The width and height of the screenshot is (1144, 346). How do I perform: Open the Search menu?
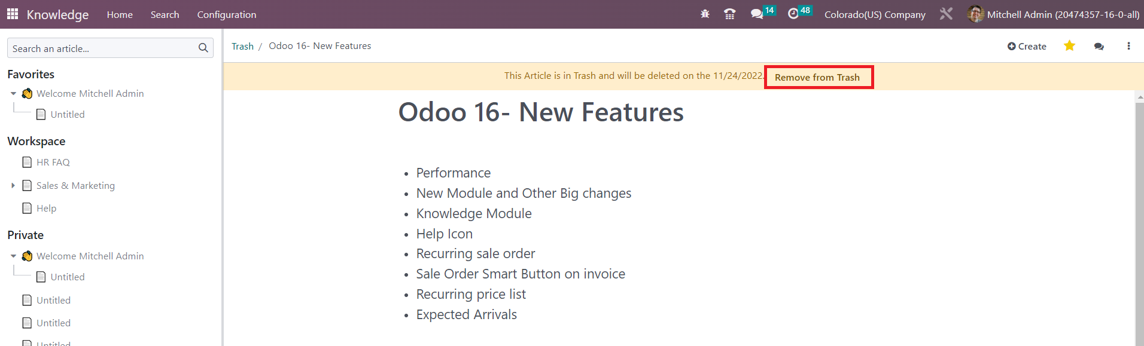165,14
